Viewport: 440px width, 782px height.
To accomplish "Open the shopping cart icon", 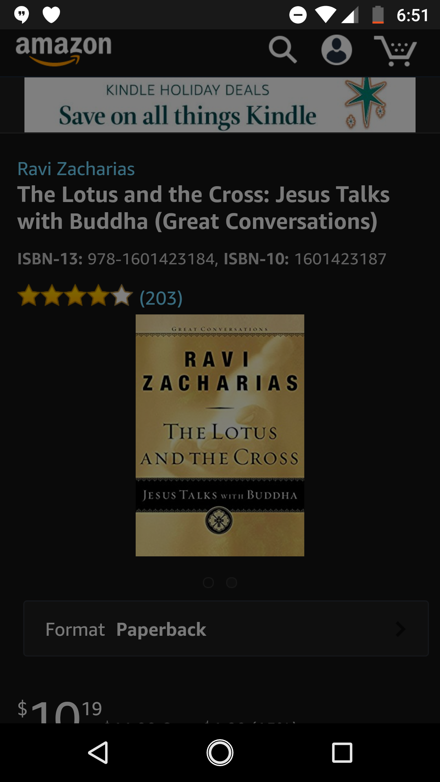I will click(395, 51).
